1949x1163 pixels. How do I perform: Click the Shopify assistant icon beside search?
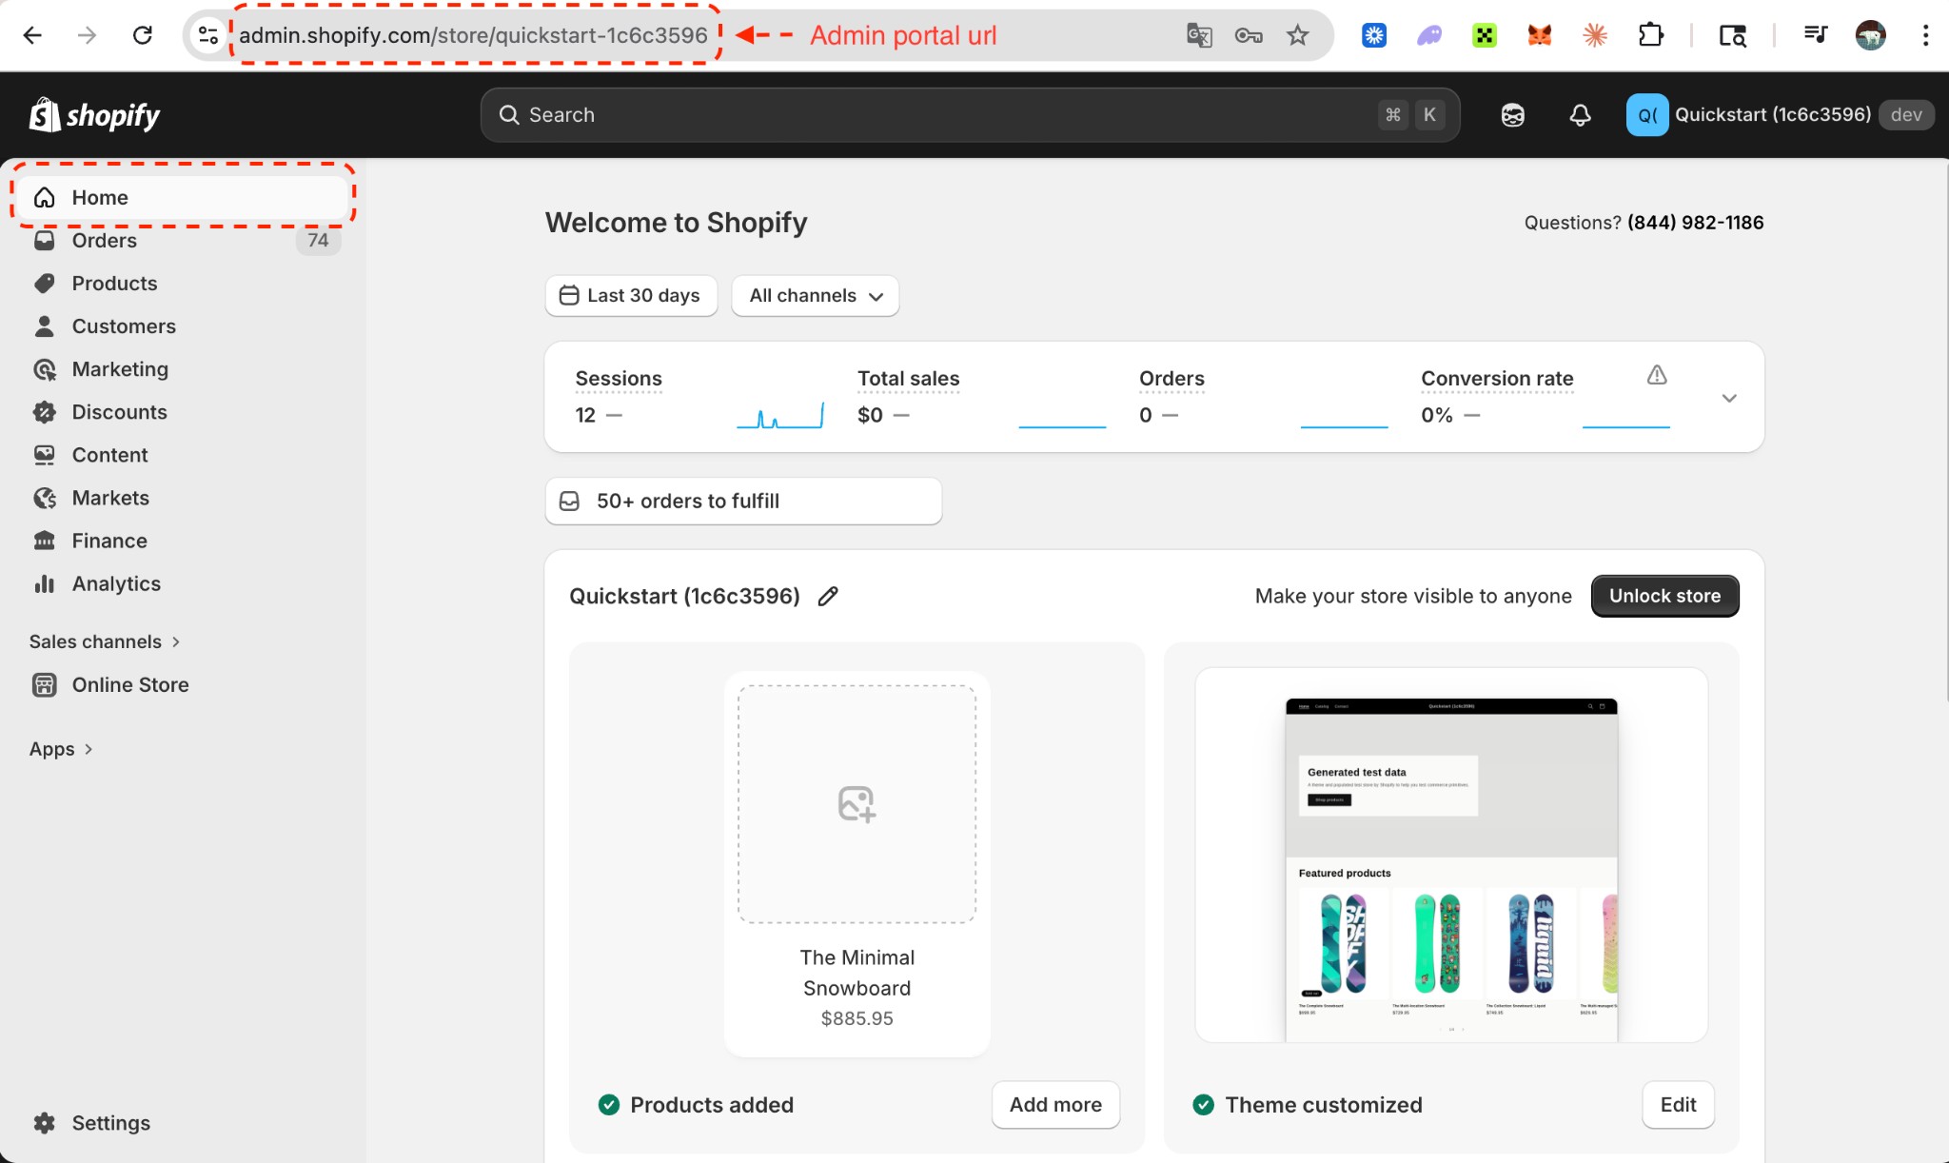coord(1510,114)
